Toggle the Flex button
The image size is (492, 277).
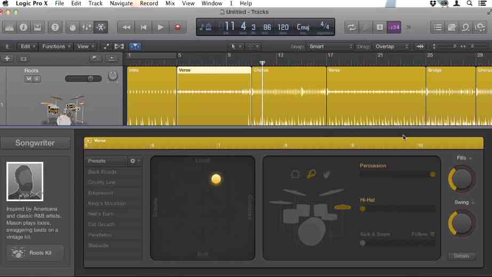[119, 46]
